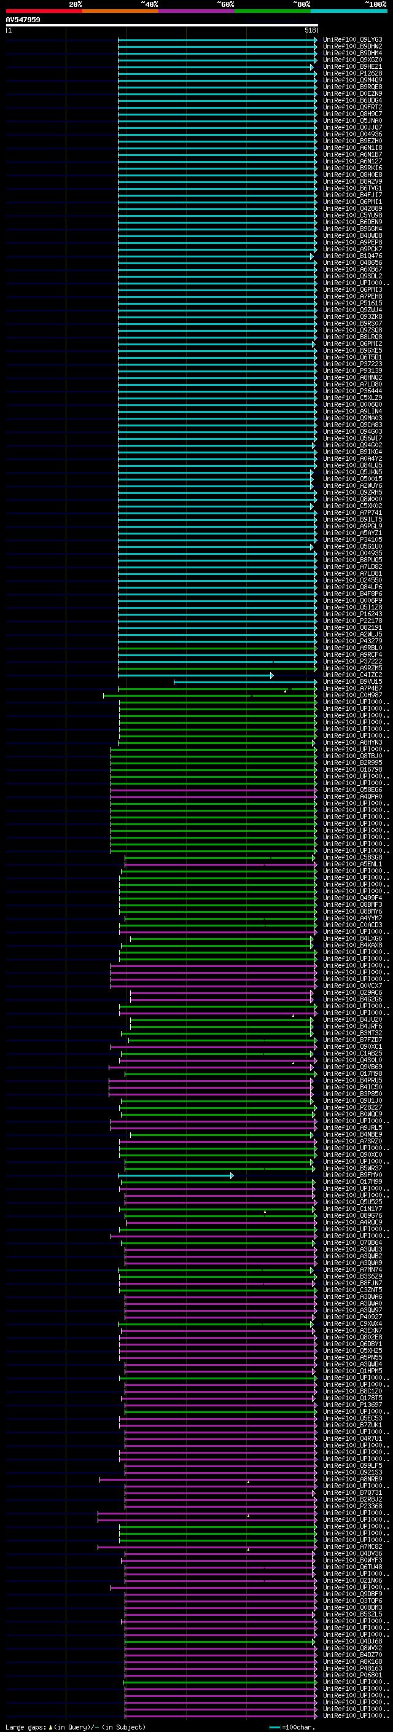This screenshot has height=1732, width=393.
Task: Select label UniRef100_P51615
Action: pyautogui.click(x=352, y=304)
